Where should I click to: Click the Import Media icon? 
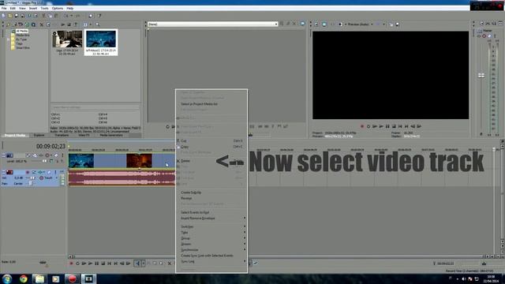pos(8,24)
